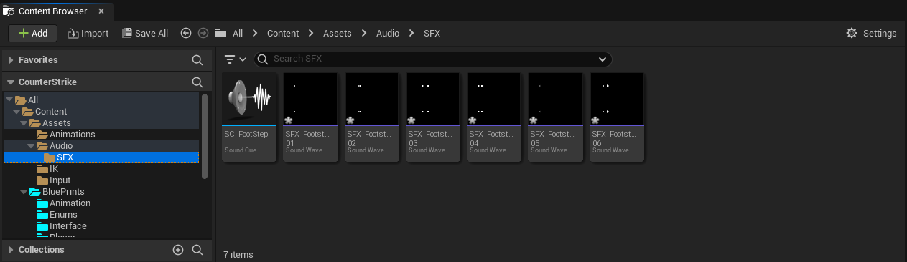Viewport: 907px width, 262px height.
Task: Expand the Collections section
Action: 11,250
